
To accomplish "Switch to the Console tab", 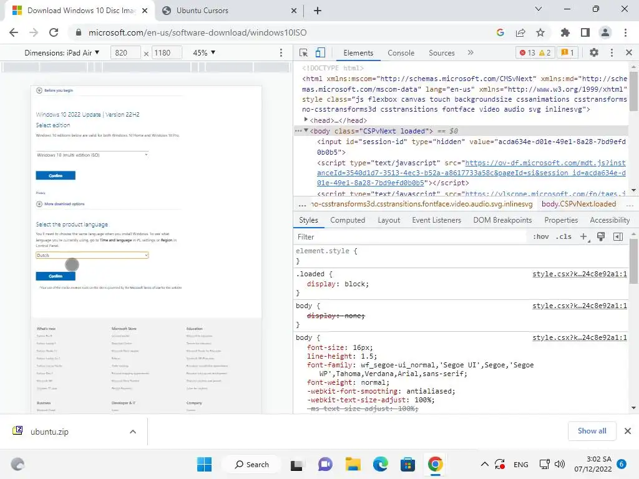I will coord(401,53).
